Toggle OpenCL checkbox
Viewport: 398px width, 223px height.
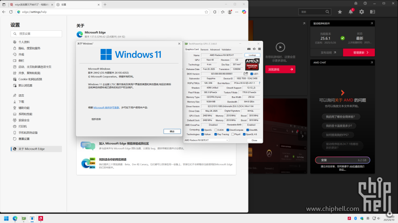click(x=203, y=130)
